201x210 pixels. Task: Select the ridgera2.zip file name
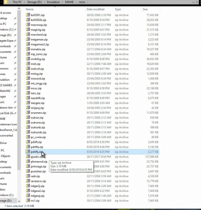click(38, 191)
